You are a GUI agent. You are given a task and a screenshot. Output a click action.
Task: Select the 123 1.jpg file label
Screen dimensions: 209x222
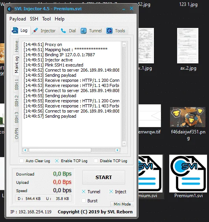tap(188, 5)
